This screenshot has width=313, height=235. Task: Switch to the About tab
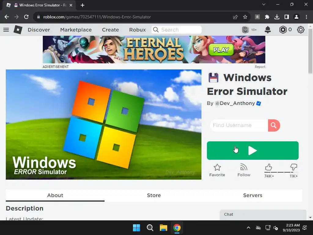55,196
